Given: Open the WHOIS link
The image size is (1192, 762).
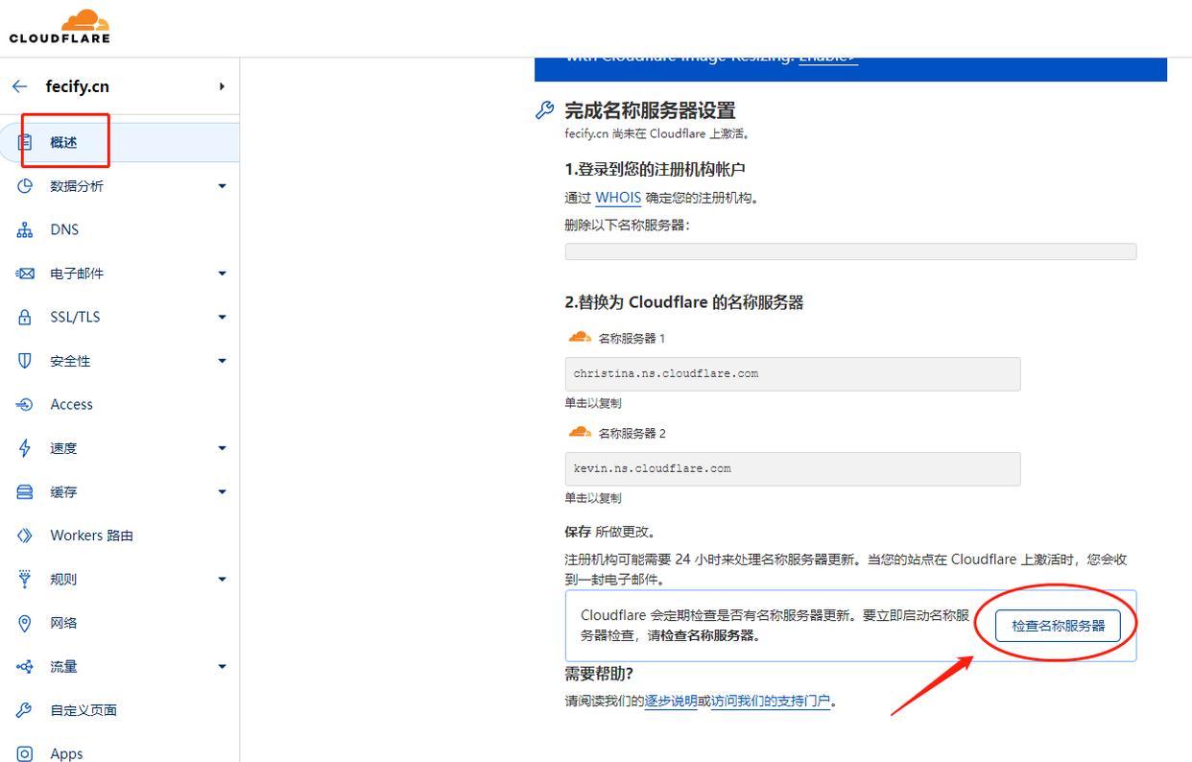Looking at the screenshot, I should coord(618,198).
